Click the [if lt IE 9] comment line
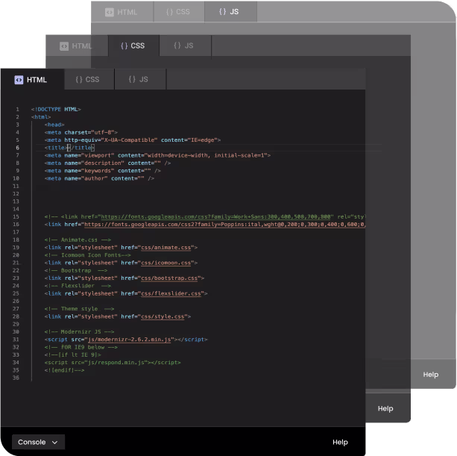The image size is (457, 456). (72, 355)
